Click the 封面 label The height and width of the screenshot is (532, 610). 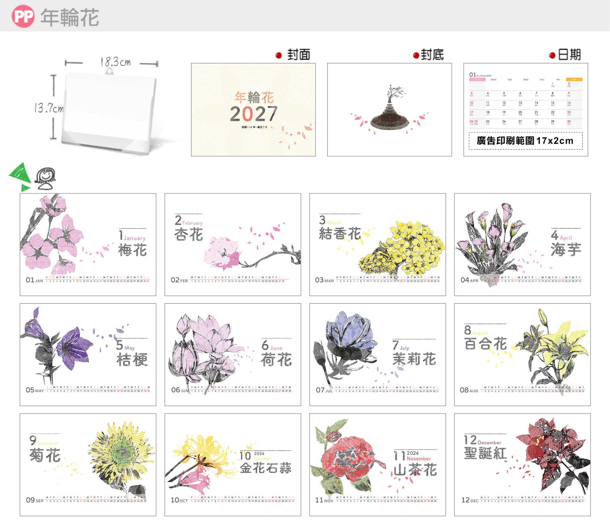(x=298, y=55)
